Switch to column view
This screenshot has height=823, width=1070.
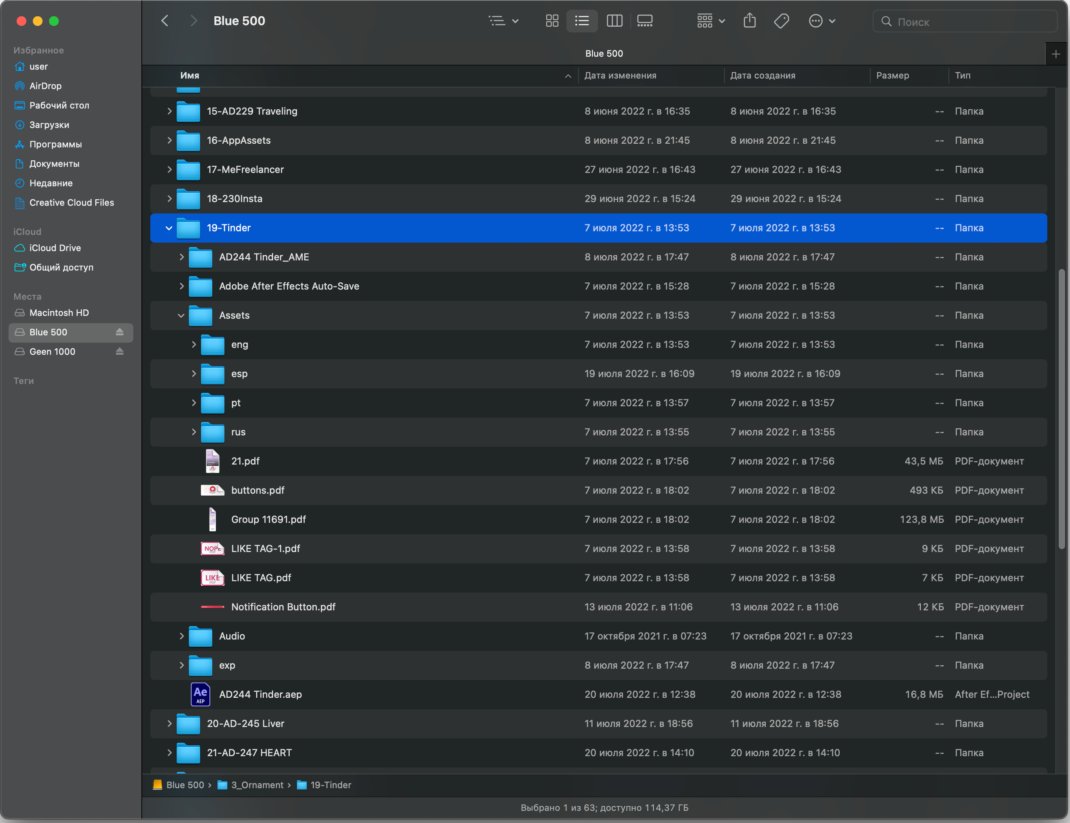click(614, 21)
